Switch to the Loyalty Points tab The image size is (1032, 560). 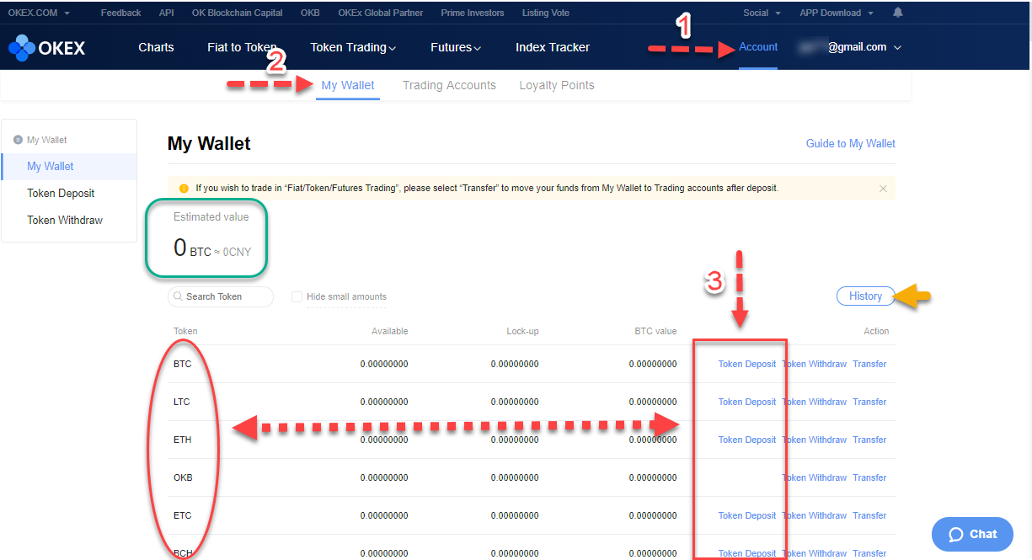click(x=557, y=85)
